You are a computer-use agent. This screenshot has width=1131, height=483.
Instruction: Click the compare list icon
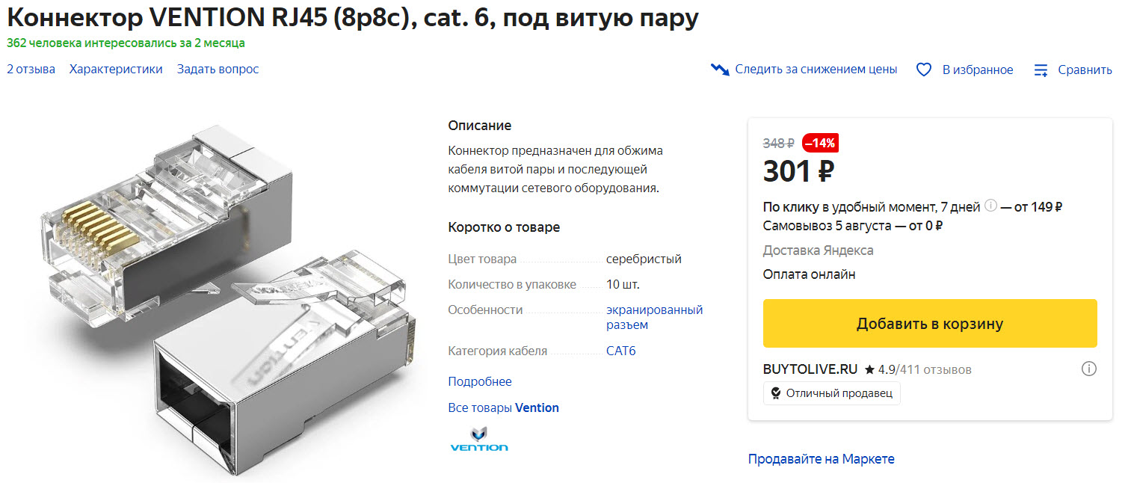[x=1041, y=70]
